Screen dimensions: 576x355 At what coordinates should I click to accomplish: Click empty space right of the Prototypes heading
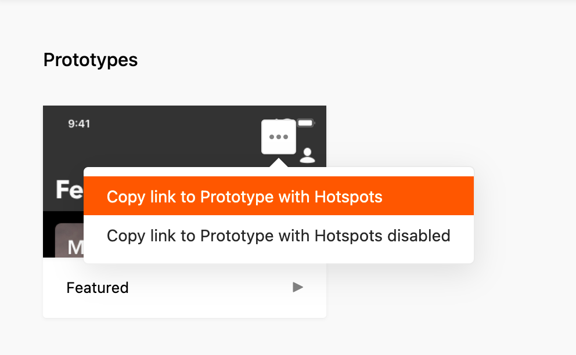point(290,60)
